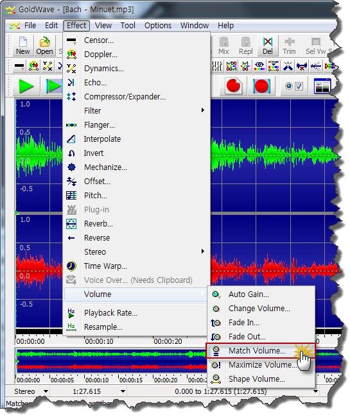The image size is (350, 417).
Task: Choose Auto Gain... from Volume submenu
Action: tap(261, 294)
